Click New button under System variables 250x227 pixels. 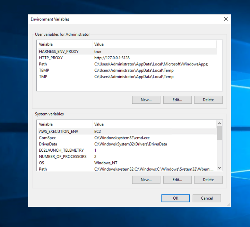click(x=146, y=180)
